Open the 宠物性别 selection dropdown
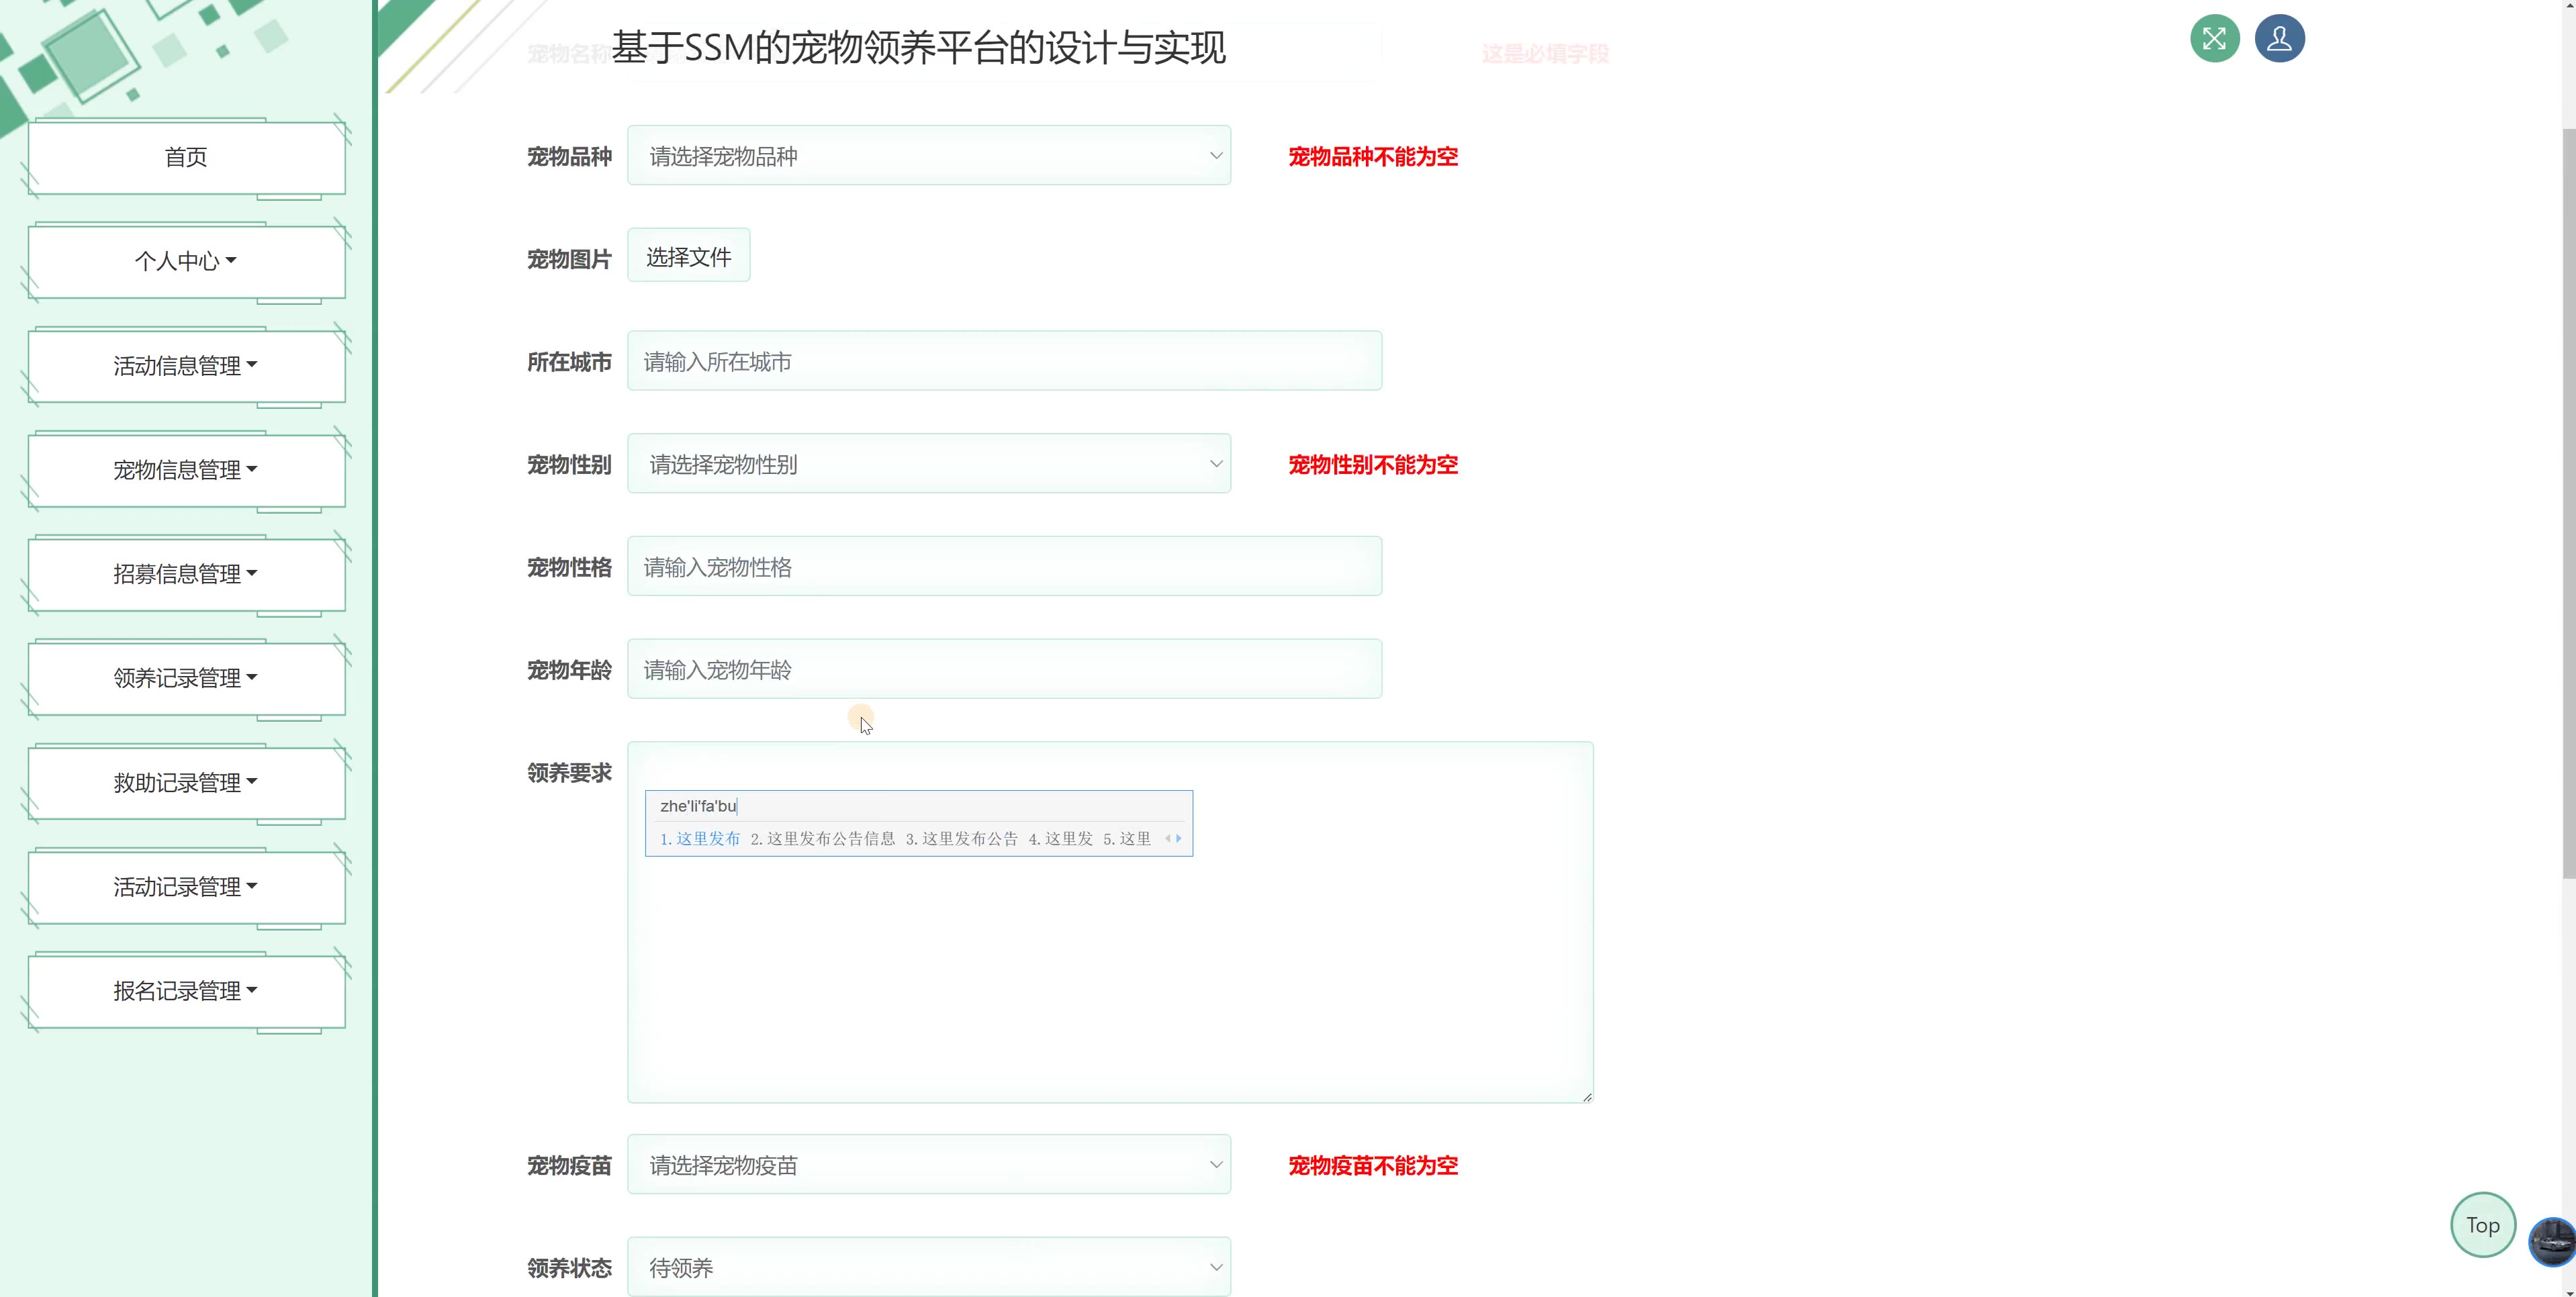This screenshot has width=2576, height=1297. pos(928,464)
